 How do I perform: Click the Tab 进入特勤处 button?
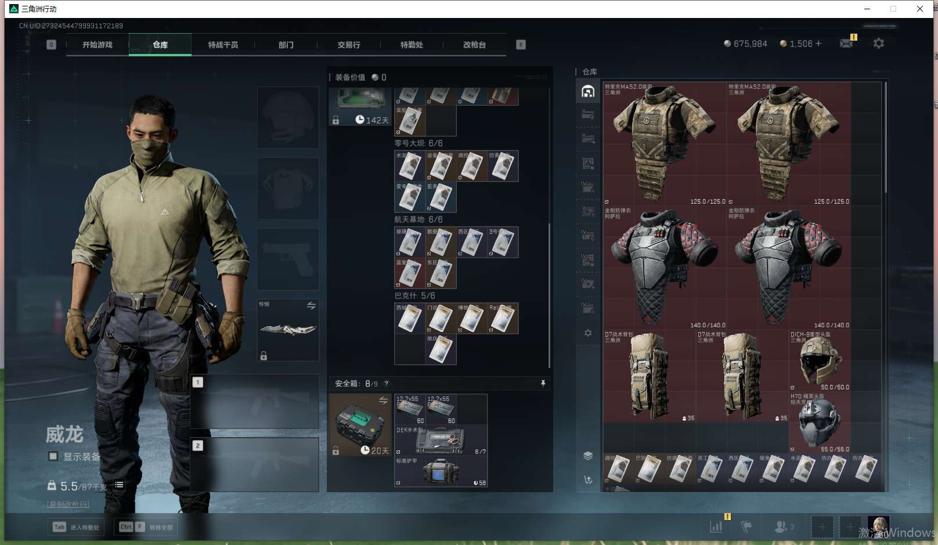(x=76, y=527)
